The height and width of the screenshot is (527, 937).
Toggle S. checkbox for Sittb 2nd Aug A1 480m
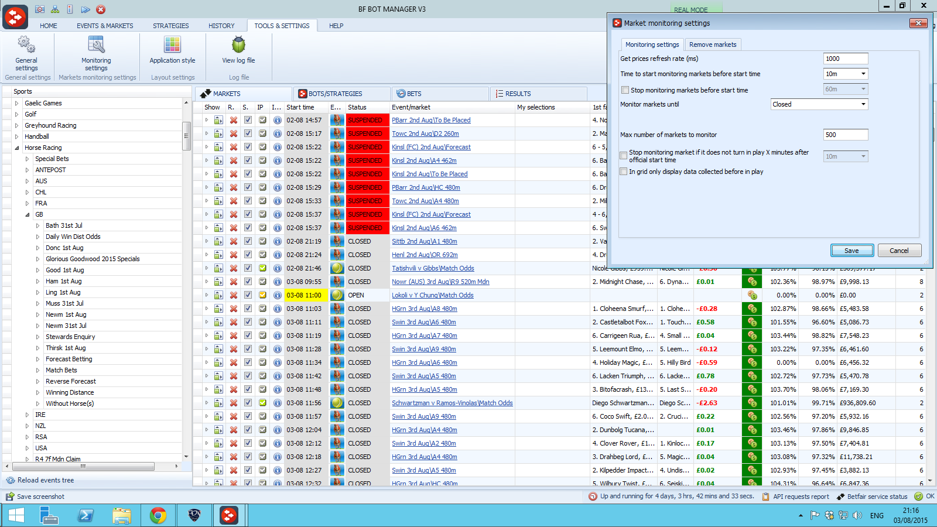248,241
